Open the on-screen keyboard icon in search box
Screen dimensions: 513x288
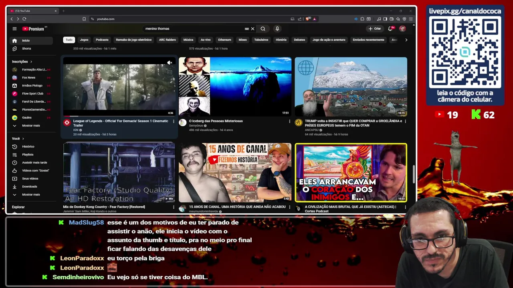(247, 29)
